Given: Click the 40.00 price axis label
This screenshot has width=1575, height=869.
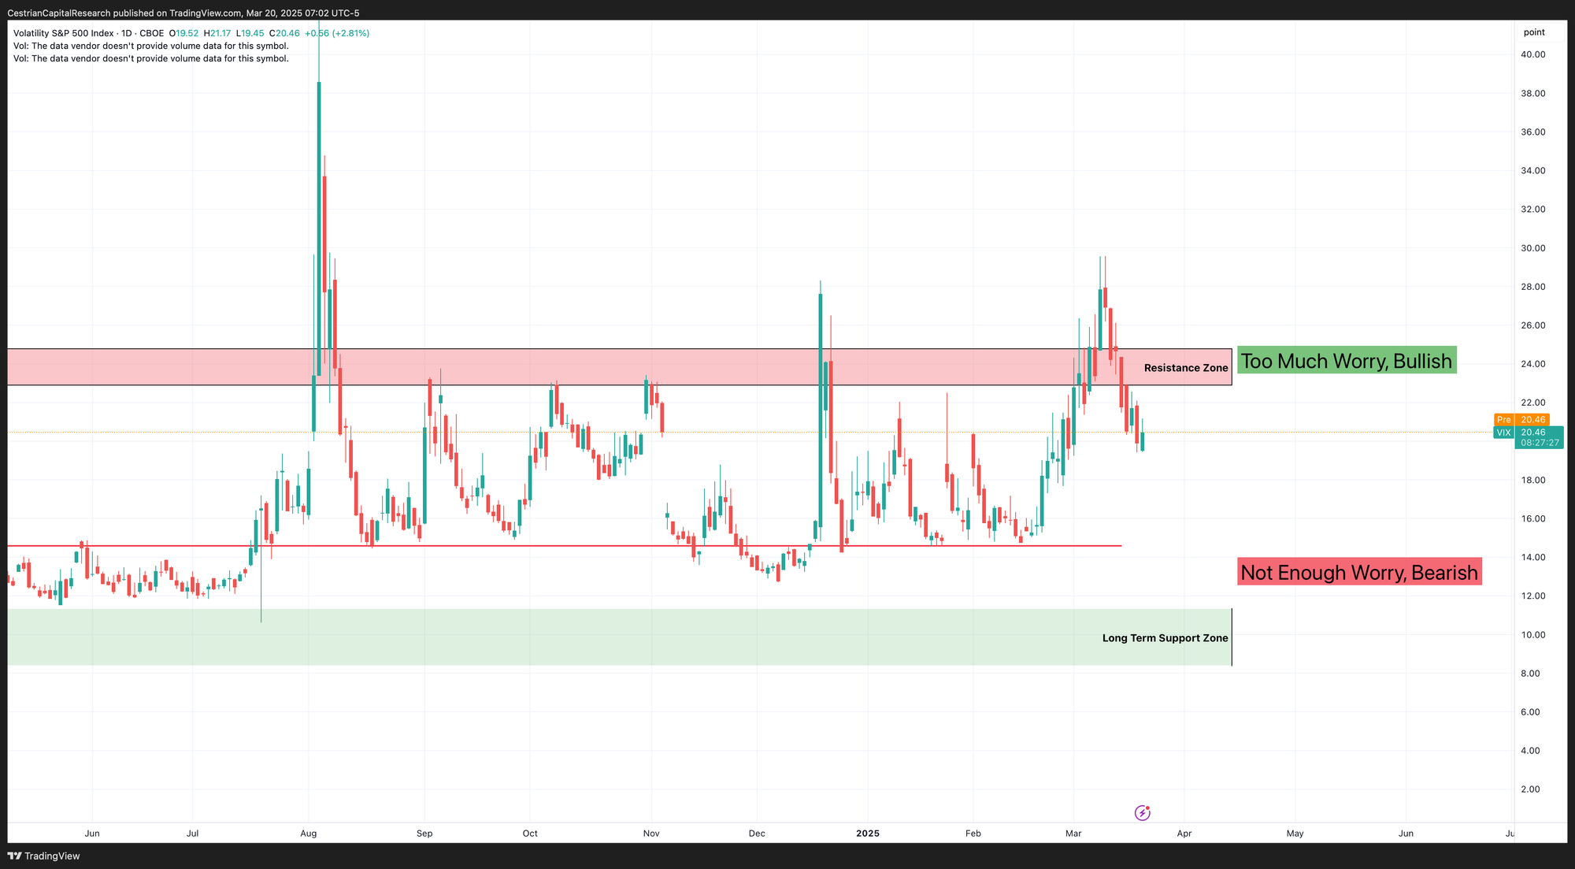Looking at the screenshot, I should [1532, 54].
